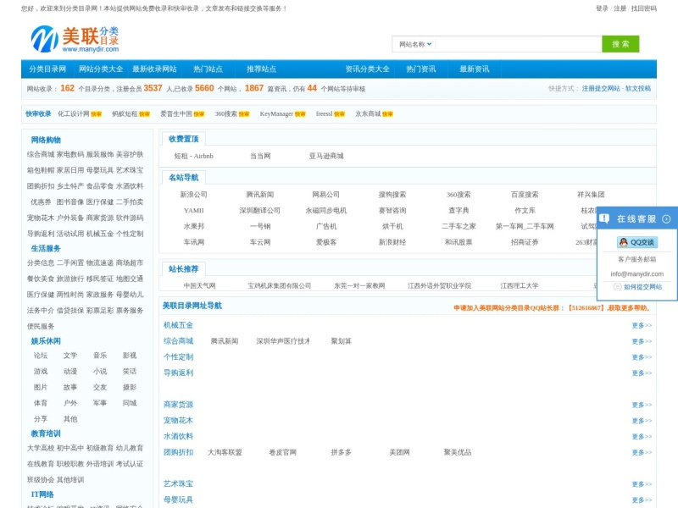Collapse the 在线客服 panel arrow

(x=666, y=219)
